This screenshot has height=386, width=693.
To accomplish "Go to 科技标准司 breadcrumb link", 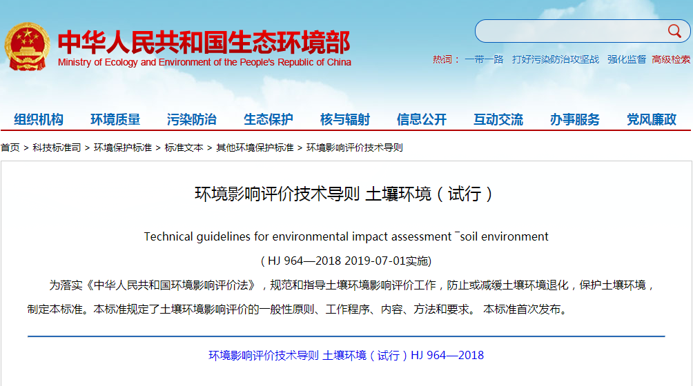I will (57, 148).
